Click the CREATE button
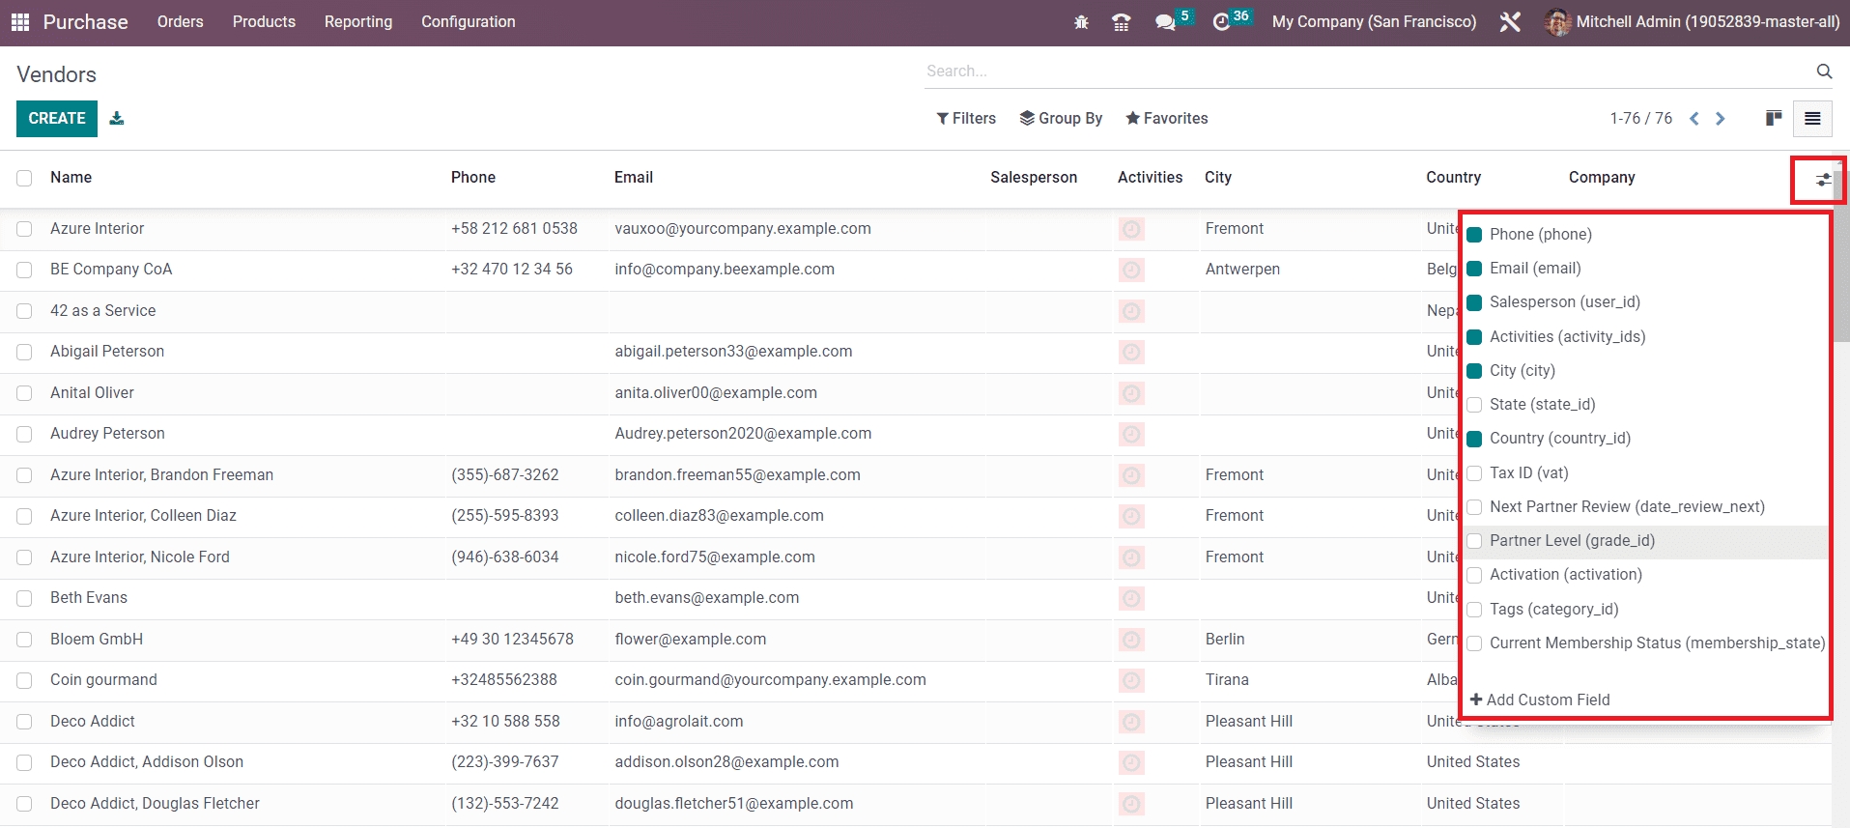This screenshot has width=1850, height=828. pos(57,118)
